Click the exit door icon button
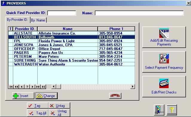Image resolution: width=191 pixels, height=117 pixels. point(159,110)
